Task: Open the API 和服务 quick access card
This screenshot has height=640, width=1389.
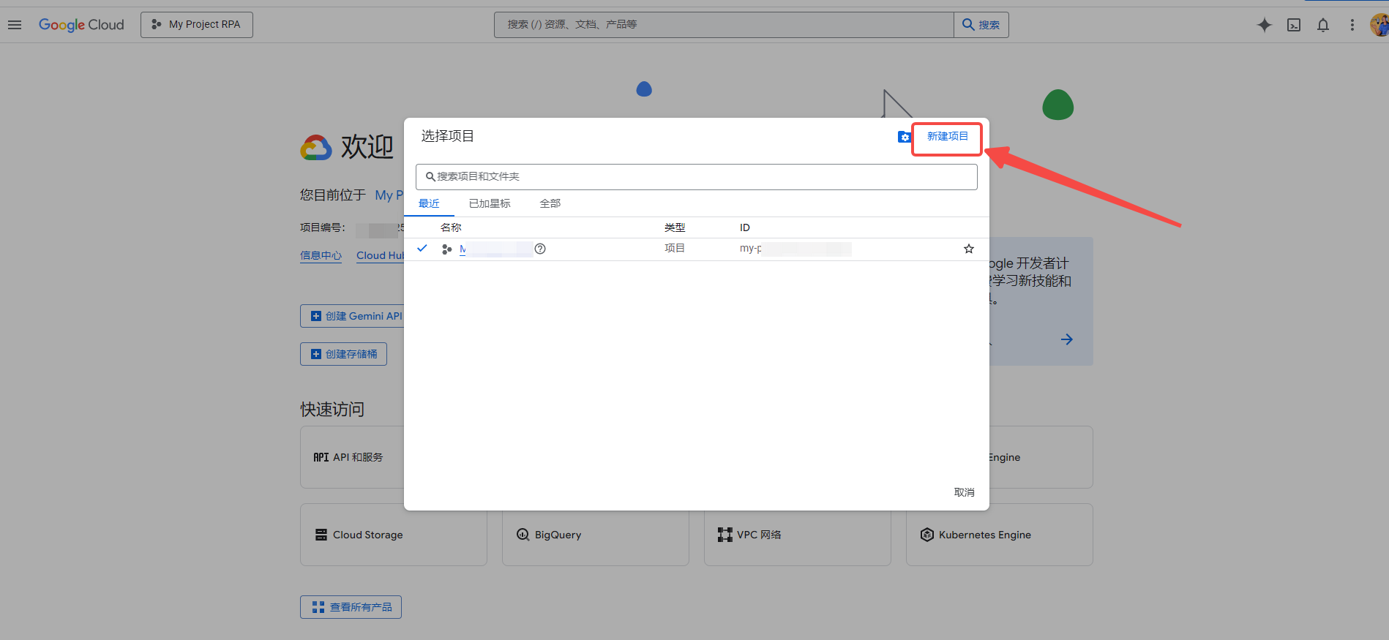Action: pos(352,457)
